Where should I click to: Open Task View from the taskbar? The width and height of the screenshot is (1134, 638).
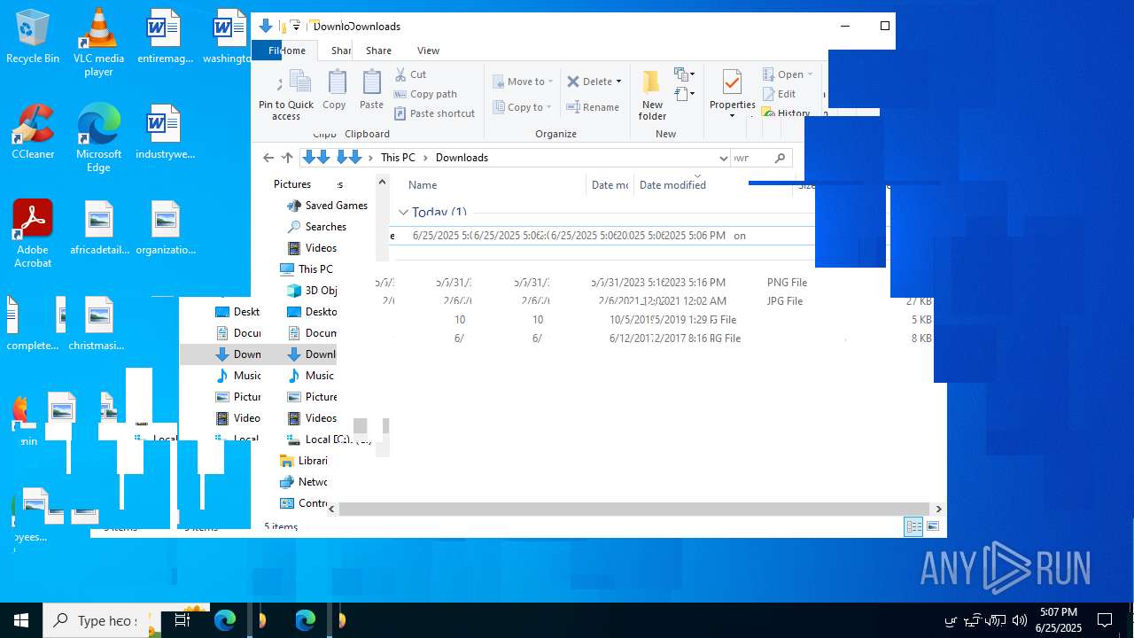(x=183, y=620)
